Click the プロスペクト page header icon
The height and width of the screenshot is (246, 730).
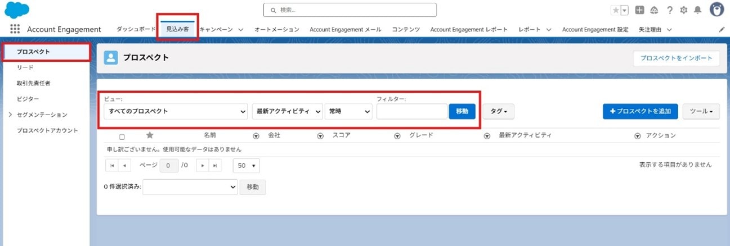pyautogui.click(x=111, y=58)
